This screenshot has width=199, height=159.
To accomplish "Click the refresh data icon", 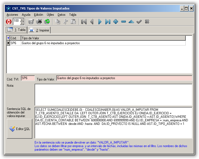I will [47, 22].
